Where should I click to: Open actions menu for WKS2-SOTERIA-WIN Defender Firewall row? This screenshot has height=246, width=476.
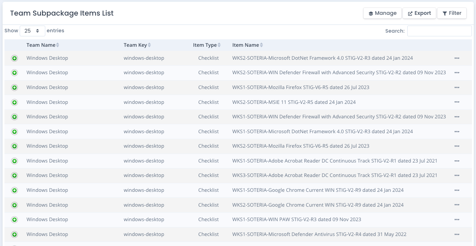[x=457, y=73]
